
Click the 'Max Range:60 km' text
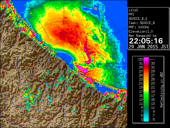click(x=142, y=36)
